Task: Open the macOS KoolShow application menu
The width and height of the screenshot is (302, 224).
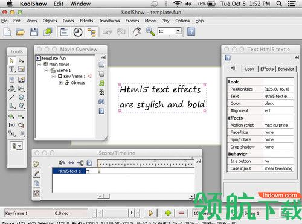Action: coord(33,4)
